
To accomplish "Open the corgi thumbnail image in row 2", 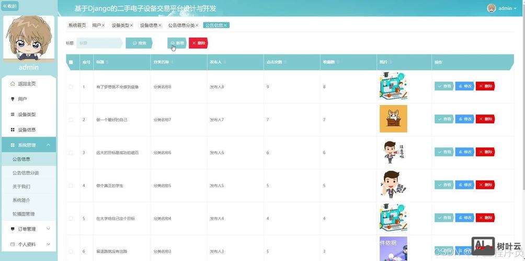I will coord(393,119).
